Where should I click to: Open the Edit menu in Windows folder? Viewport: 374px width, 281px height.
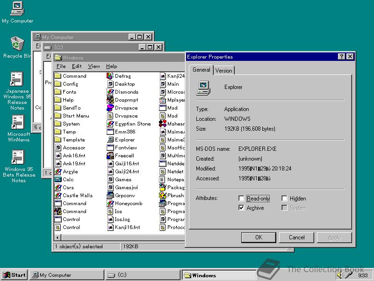tap(77, 66)
